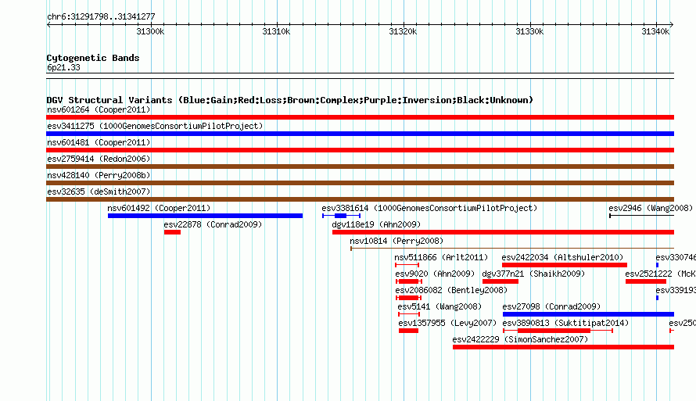Click the nsv511866 (Arlt2011) label
696x401 pixels.
[x=441, y=257]
